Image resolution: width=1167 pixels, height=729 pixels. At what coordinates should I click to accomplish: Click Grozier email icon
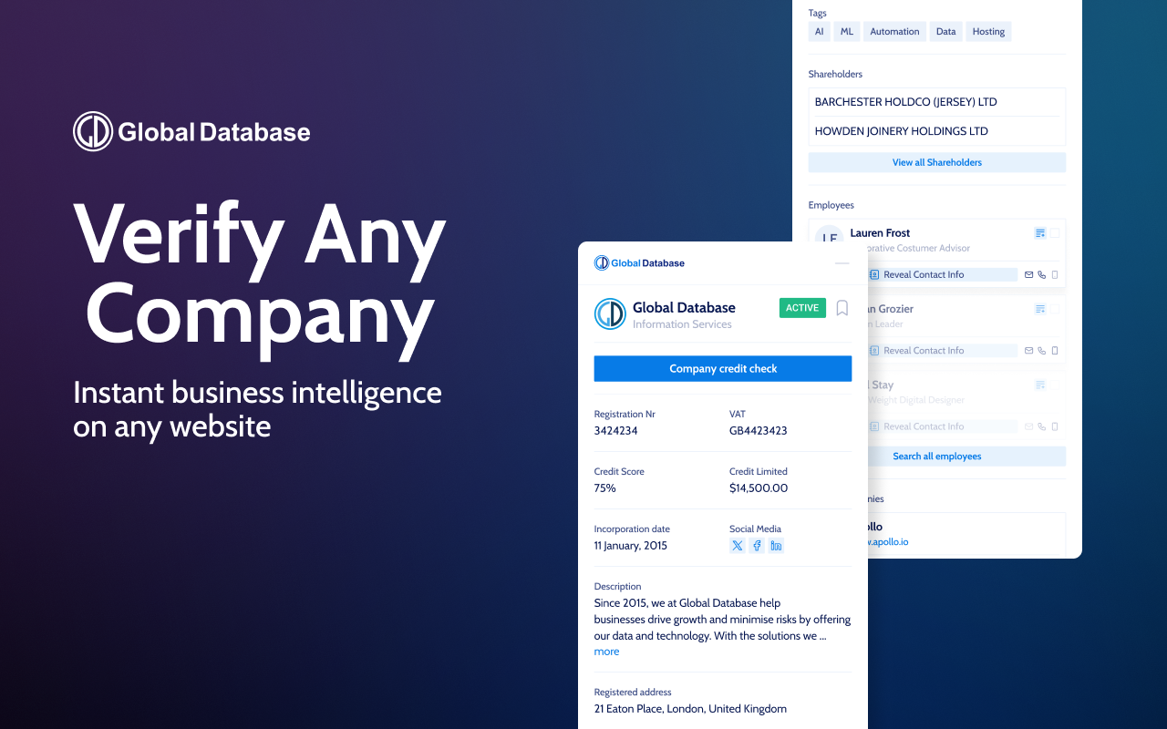(1029, 350)
